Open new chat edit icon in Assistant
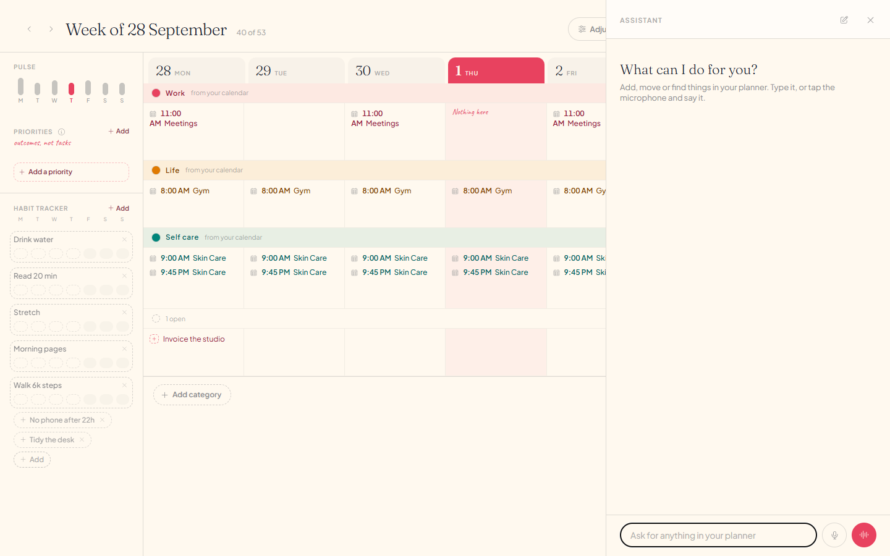The image size is (890, 556). (844, 20)
